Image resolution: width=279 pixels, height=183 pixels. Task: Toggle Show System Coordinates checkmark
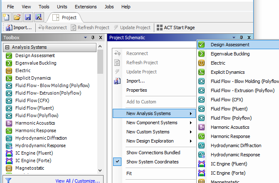(x=118, y=162)
